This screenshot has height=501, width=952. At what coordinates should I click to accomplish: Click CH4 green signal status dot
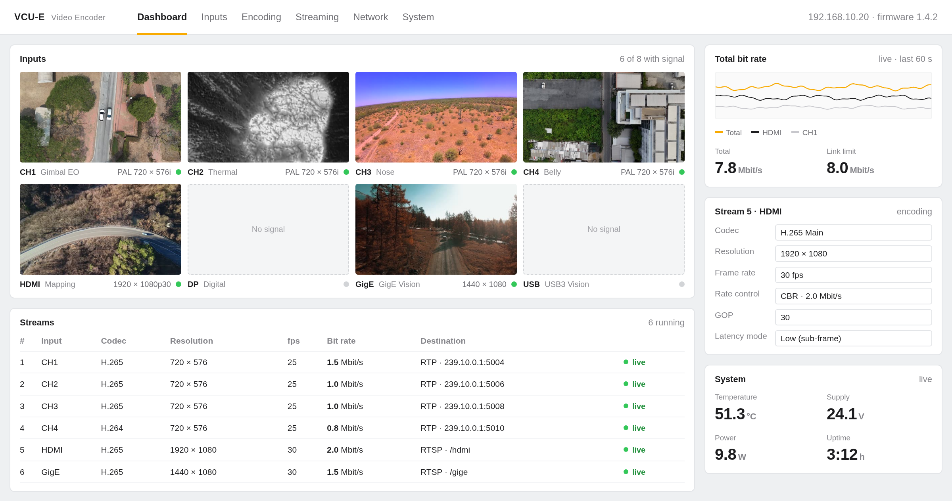click(682, 172)
